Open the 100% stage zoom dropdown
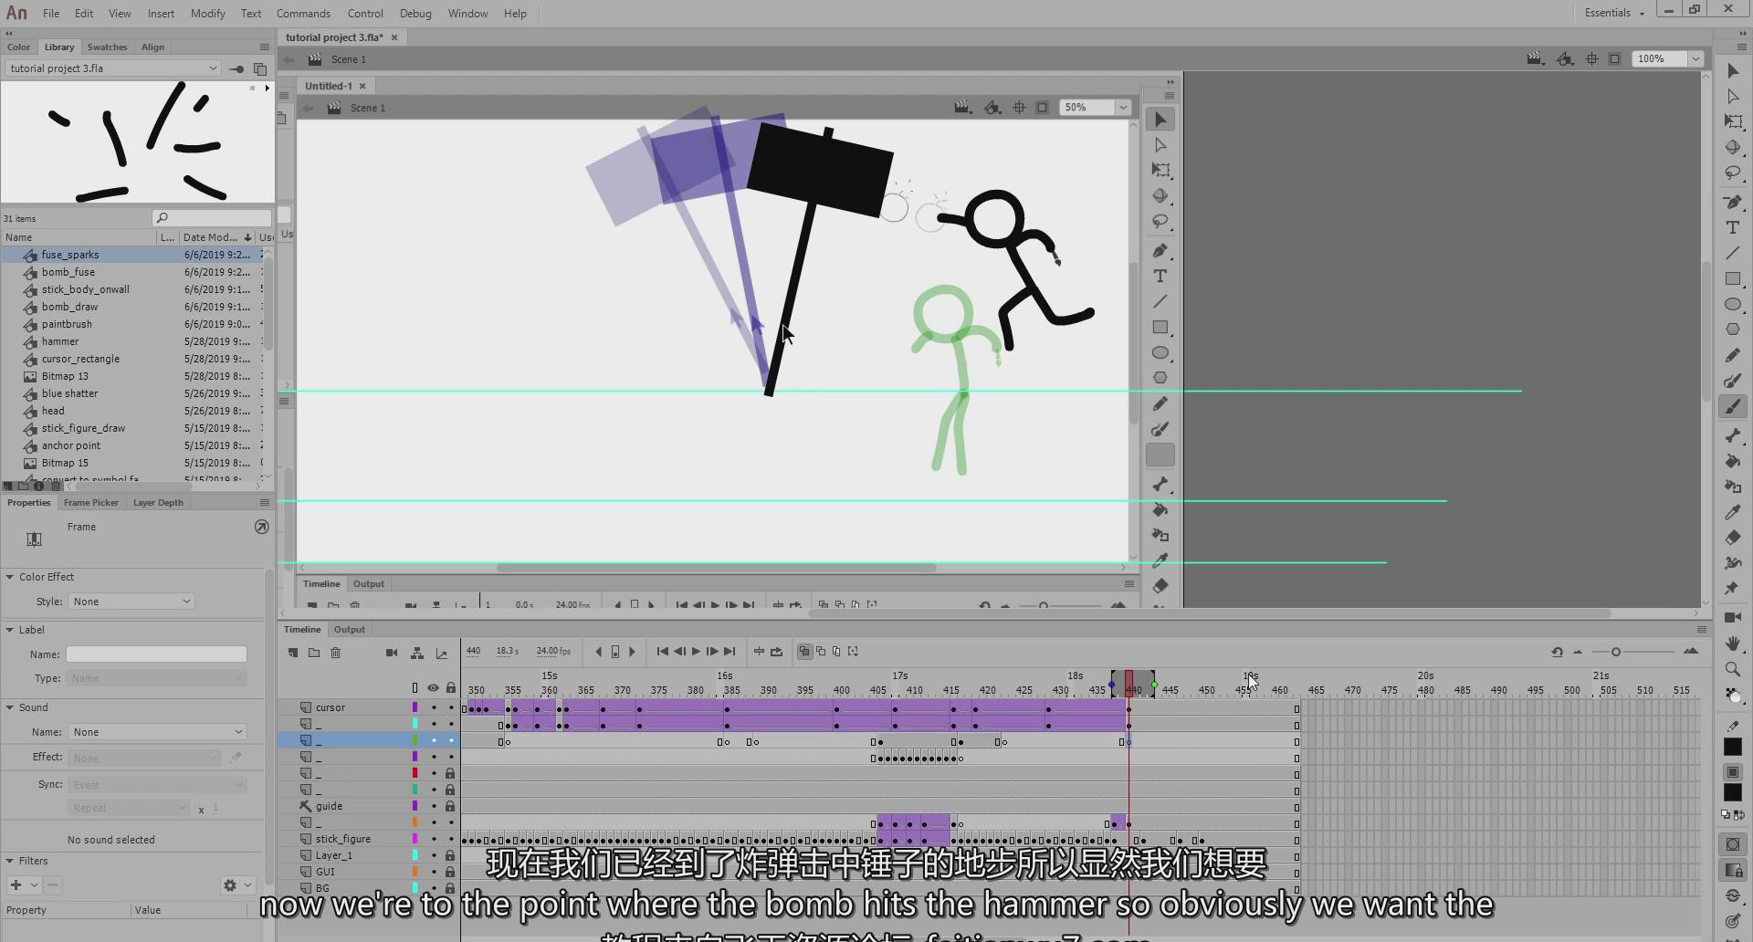Image resolution: width=1753 pixels, height=942 pixels. 1695,58
